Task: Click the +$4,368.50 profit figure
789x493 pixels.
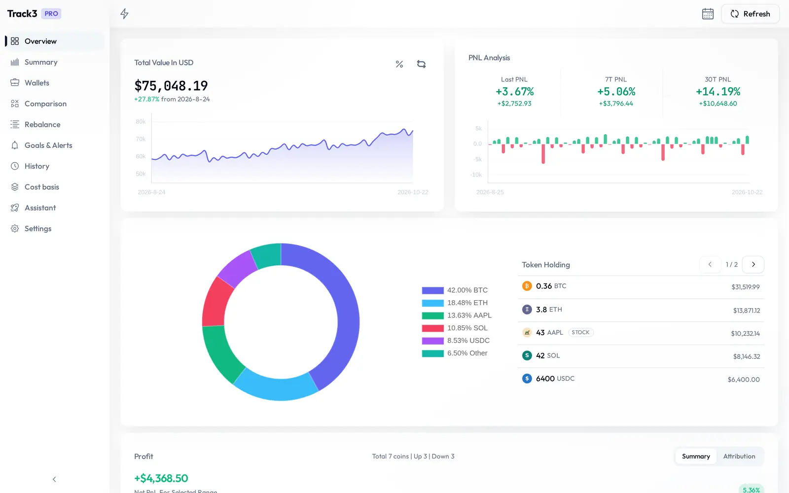Action: [161, 478]
